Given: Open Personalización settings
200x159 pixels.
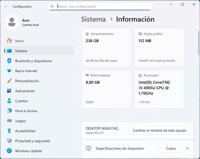Looking at the screenshot, I should coord(39,81).
